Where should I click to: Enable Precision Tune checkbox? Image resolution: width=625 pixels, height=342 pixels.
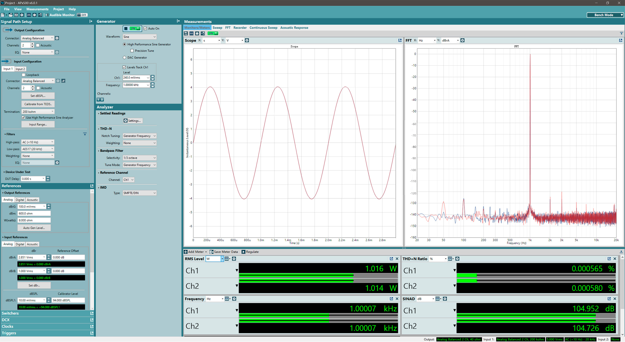132,51
